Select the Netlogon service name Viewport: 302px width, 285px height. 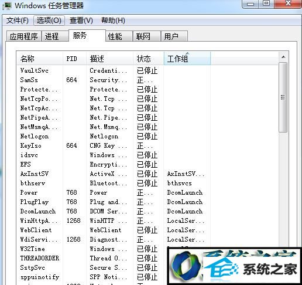[35, 136]
